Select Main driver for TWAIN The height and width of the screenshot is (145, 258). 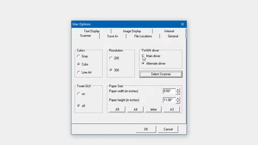tap(143, 56)
